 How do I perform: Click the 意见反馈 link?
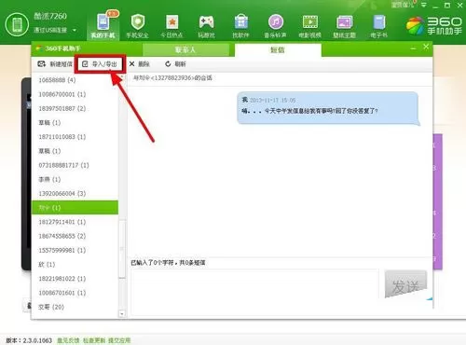point(68,340)
